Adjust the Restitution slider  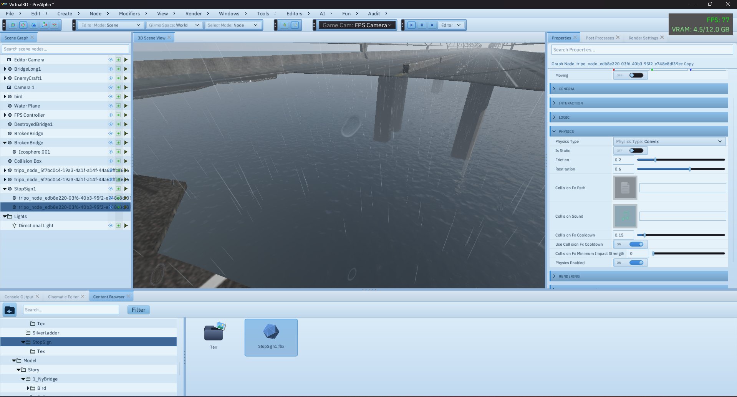pos(681,169)
